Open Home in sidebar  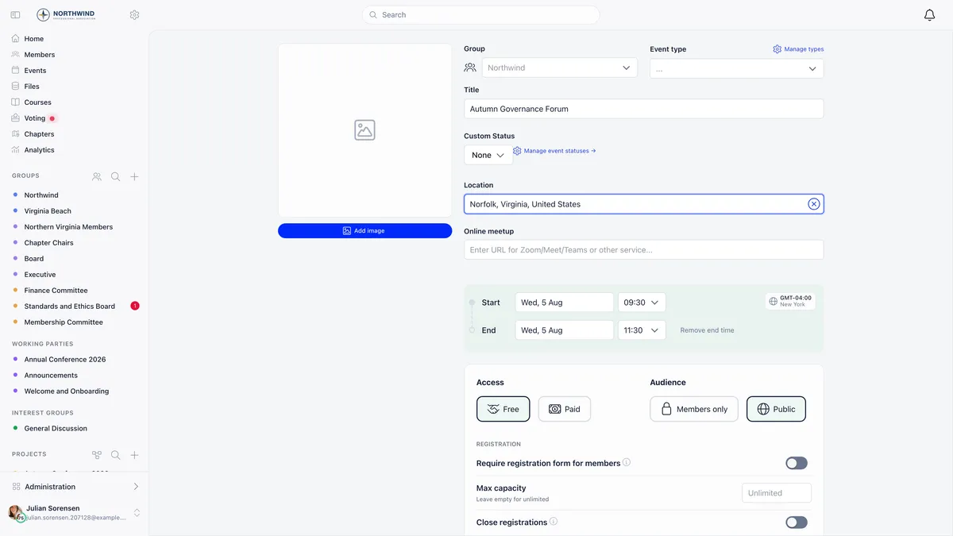tap(34, 38)
